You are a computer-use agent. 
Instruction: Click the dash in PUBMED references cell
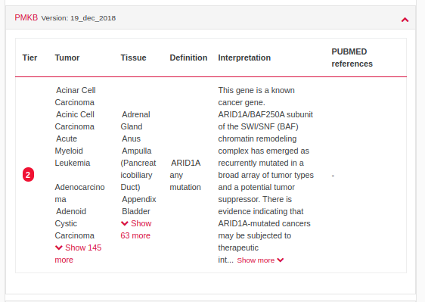coord(333,176)
